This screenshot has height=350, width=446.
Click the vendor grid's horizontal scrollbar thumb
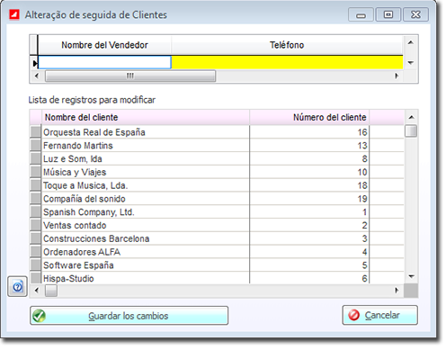(130, 76)
